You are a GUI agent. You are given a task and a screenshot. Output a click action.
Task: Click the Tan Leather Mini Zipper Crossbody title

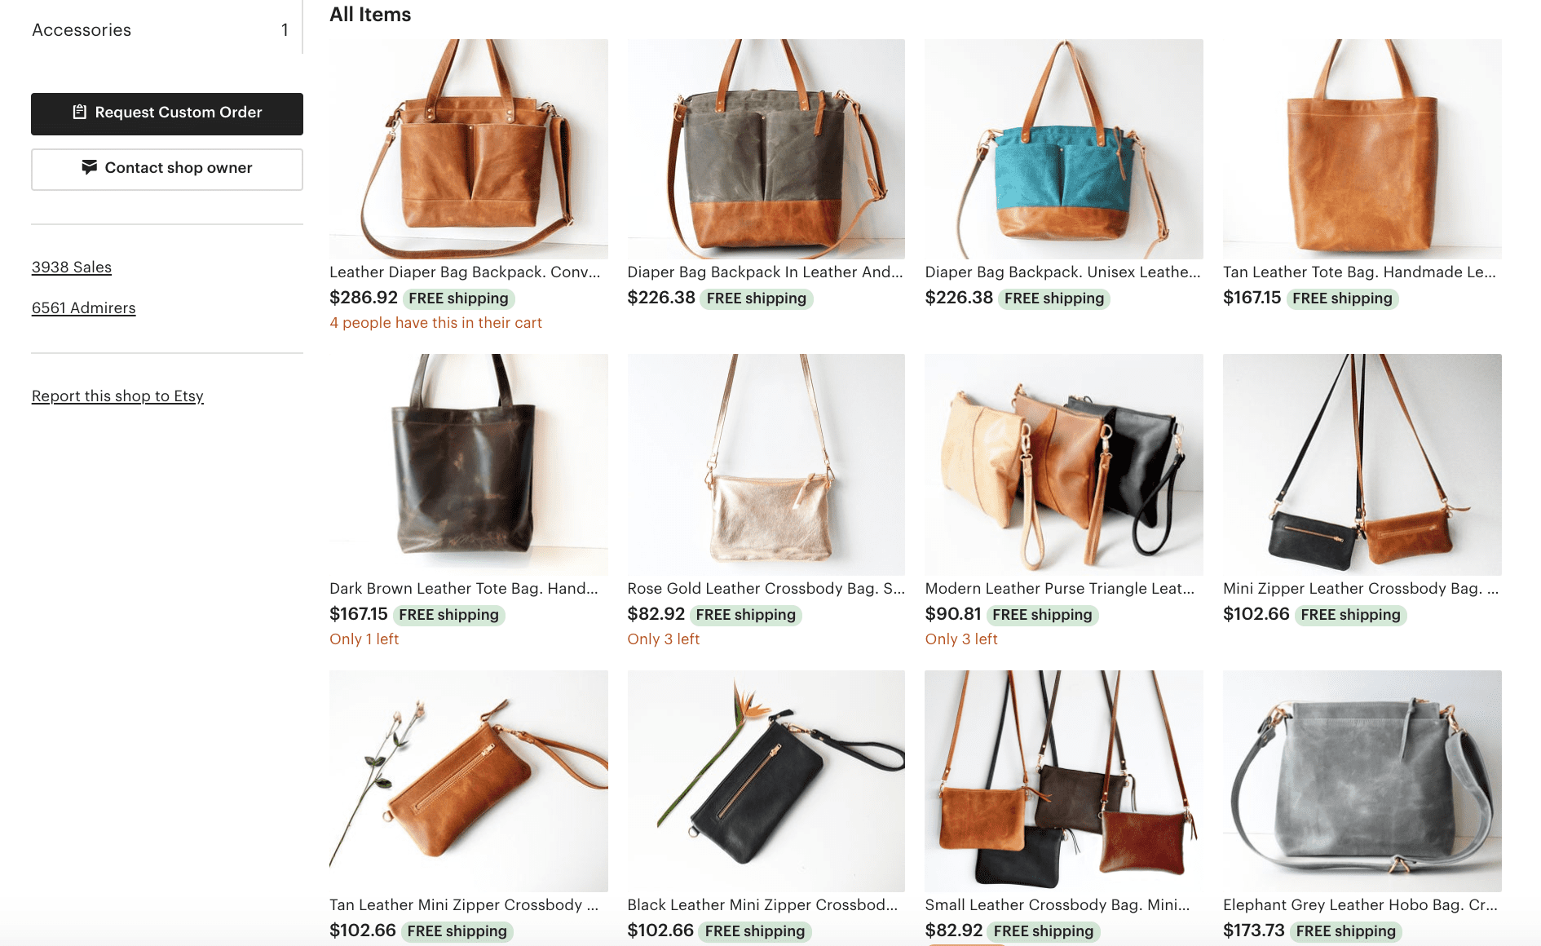(x=464, y=905)
